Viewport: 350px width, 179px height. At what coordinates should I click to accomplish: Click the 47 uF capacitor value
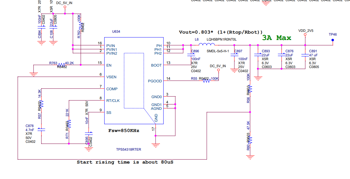(x=314, y=55)
